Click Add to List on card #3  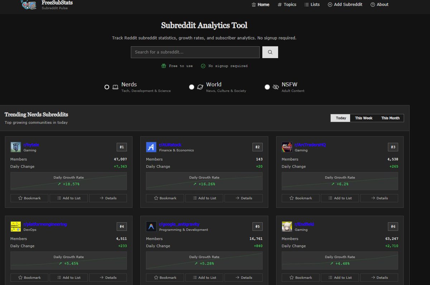340,198
